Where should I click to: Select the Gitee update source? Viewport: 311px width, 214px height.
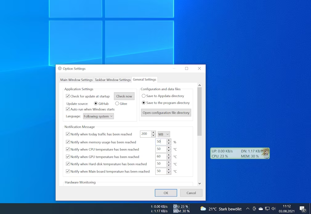pos(117,104)
